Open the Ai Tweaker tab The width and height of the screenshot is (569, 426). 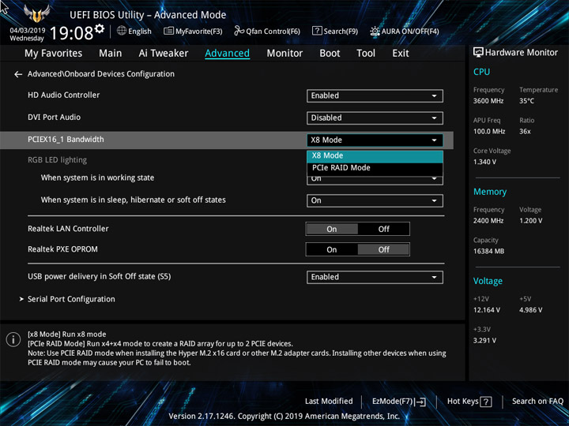pos(164,54)
